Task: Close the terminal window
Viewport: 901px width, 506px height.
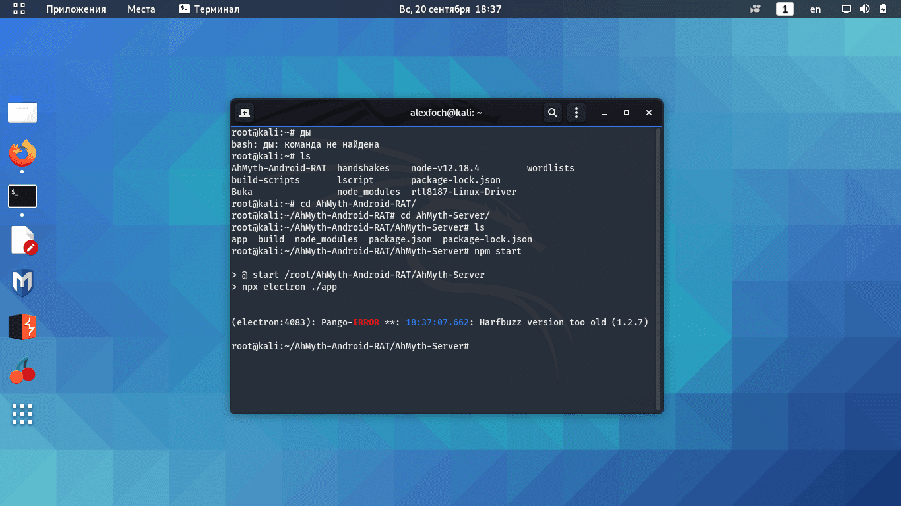Action: click(x=649, y=113)
